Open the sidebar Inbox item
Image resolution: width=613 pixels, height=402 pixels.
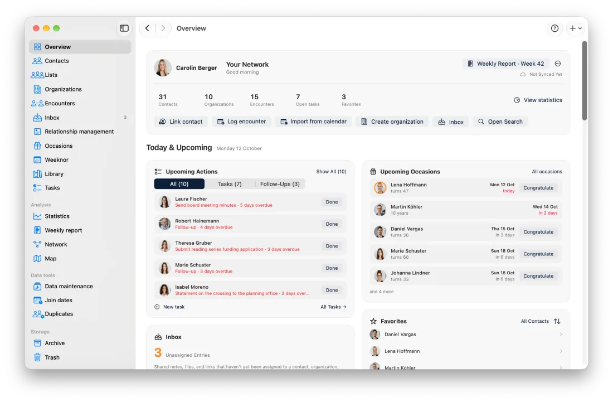[x=80, y=117]
